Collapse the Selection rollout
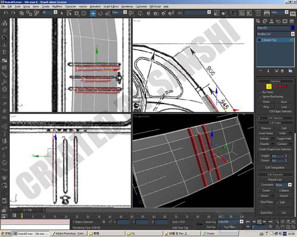Screen dimensions: 297x237 pyautogui.click(x=275, y=81)
